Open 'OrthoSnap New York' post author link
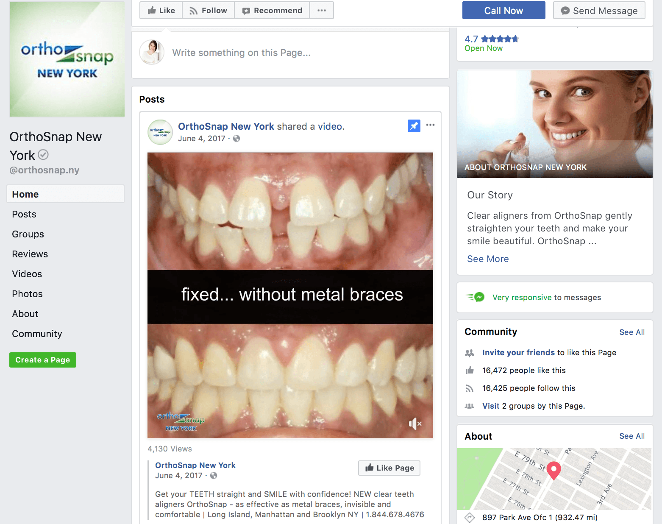662x524 pixels. pos(226,126)
